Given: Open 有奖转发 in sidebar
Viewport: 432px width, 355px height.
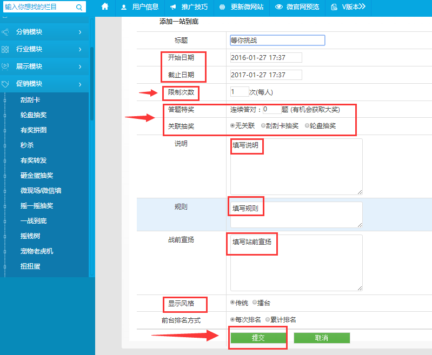Looking at the screenshot, I should (x=34, y=160).
